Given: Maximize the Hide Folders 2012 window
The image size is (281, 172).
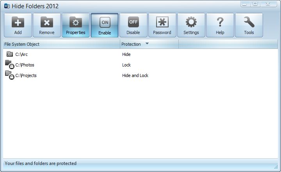Looking at the screenshot, I should tap(255, 4).
